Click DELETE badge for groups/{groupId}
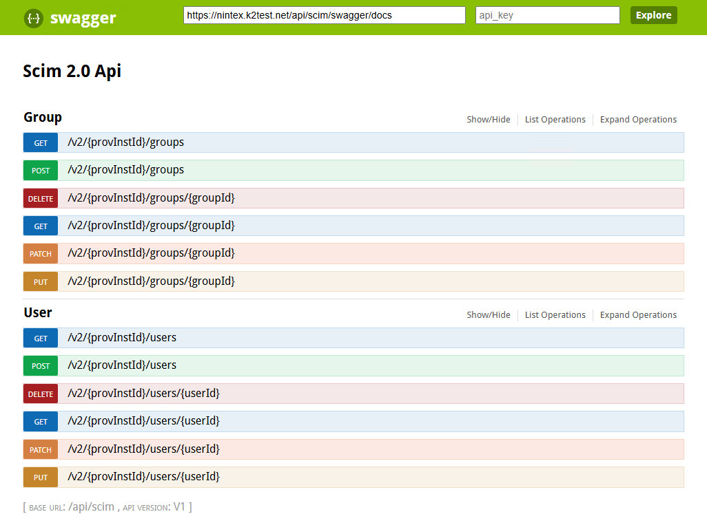Viewport: 707px width, 525px height. coord(41,199)
